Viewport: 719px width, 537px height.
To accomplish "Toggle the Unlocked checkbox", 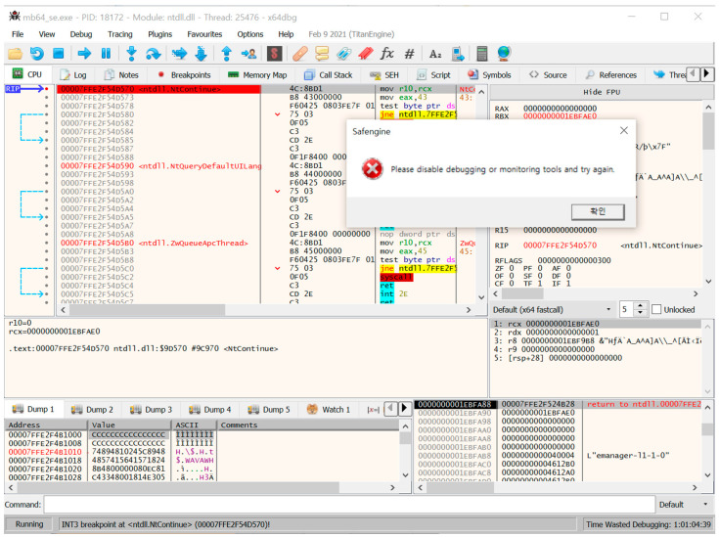I will point(656,309).
